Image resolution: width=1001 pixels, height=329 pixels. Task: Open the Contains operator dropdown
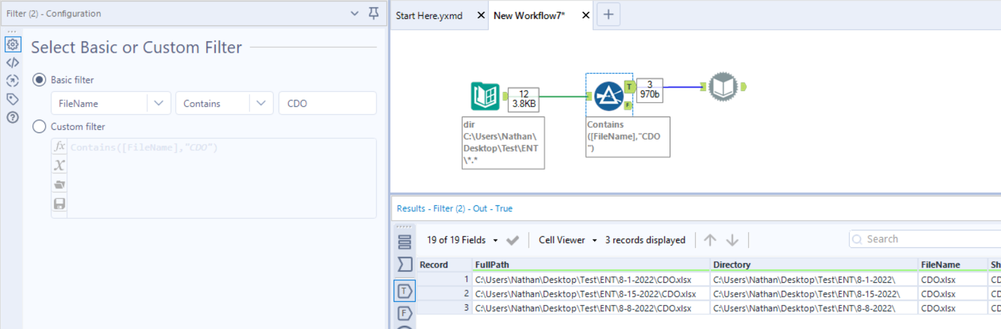click(261, 103)
